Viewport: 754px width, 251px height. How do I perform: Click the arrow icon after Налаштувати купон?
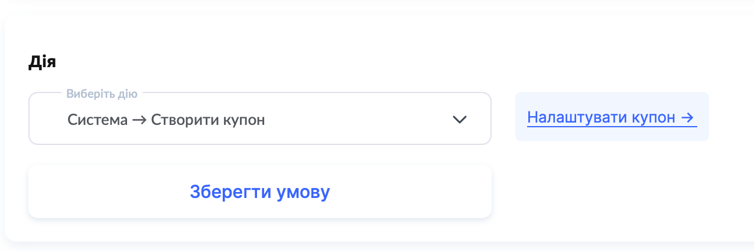click(x=687, y=117)
